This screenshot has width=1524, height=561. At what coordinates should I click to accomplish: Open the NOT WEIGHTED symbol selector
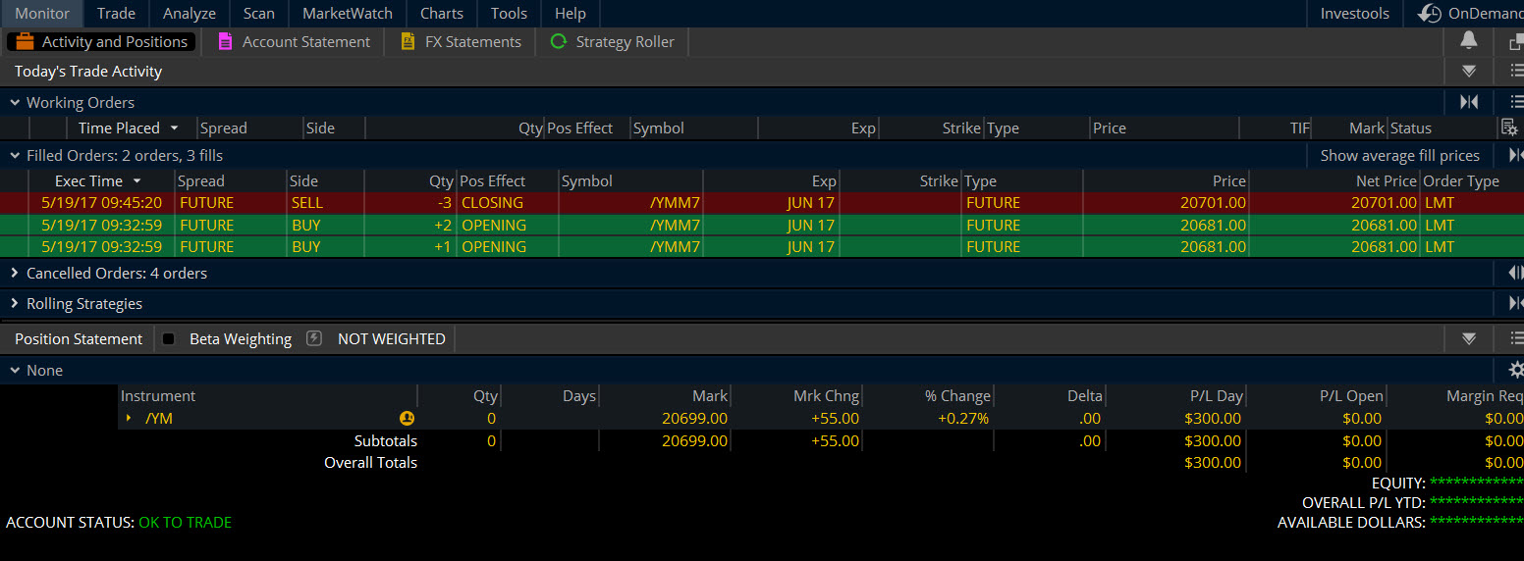[391, 338]
